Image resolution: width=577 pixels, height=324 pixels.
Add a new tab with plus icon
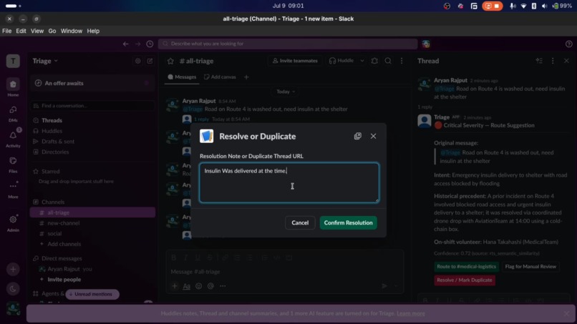point(246,77)
